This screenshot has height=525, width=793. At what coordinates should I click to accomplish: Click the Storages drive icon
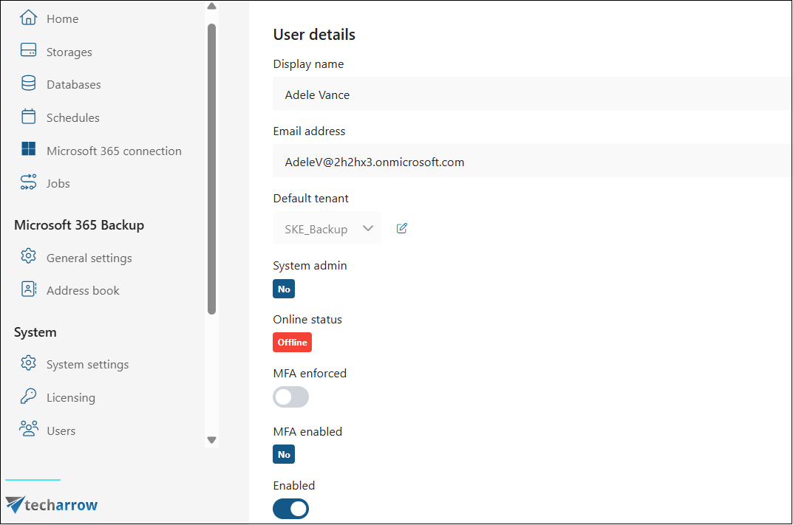pyautogui.click(x=28, y=50)
